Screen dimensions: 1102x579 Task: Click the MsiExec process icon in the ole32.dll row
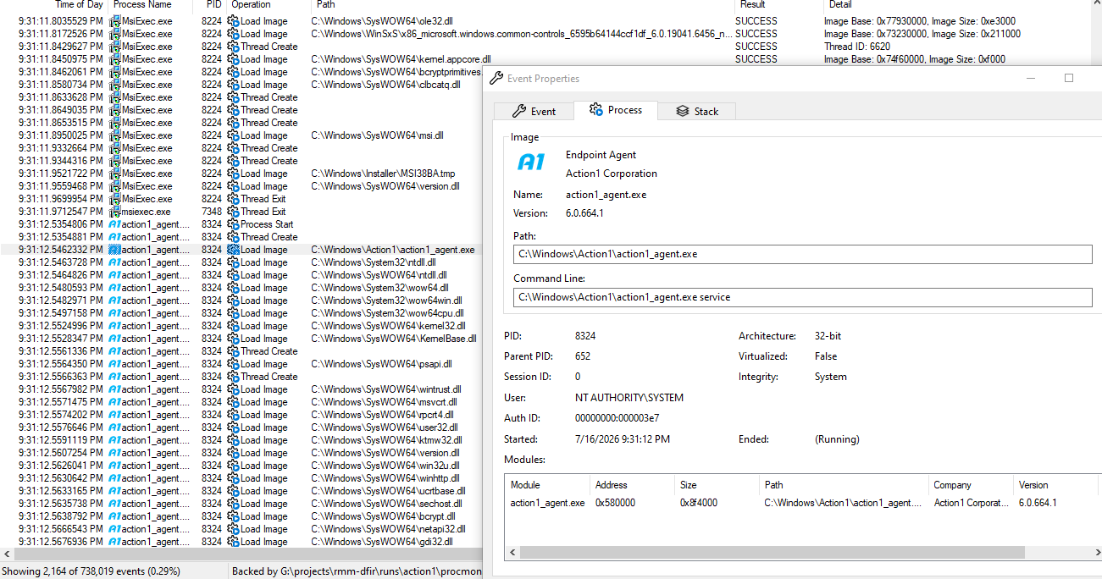coord(115,21)
